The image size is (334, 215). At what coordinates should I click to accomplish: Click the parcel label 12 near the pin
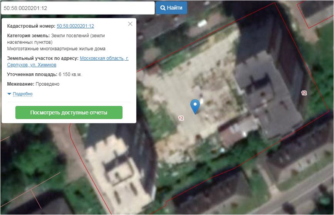(x=181, y=118)
